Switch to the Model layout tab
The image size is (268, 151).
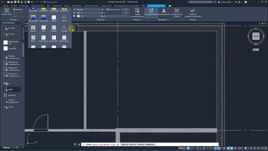pyautogui.click(x=7, y=147)
